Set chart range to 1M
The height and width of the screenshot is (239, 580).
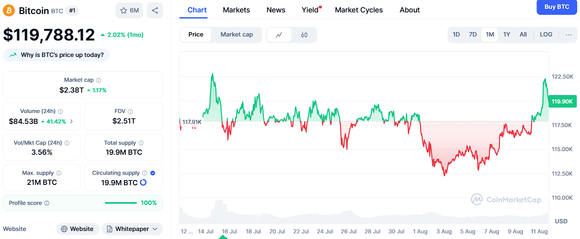pos(490,34)
